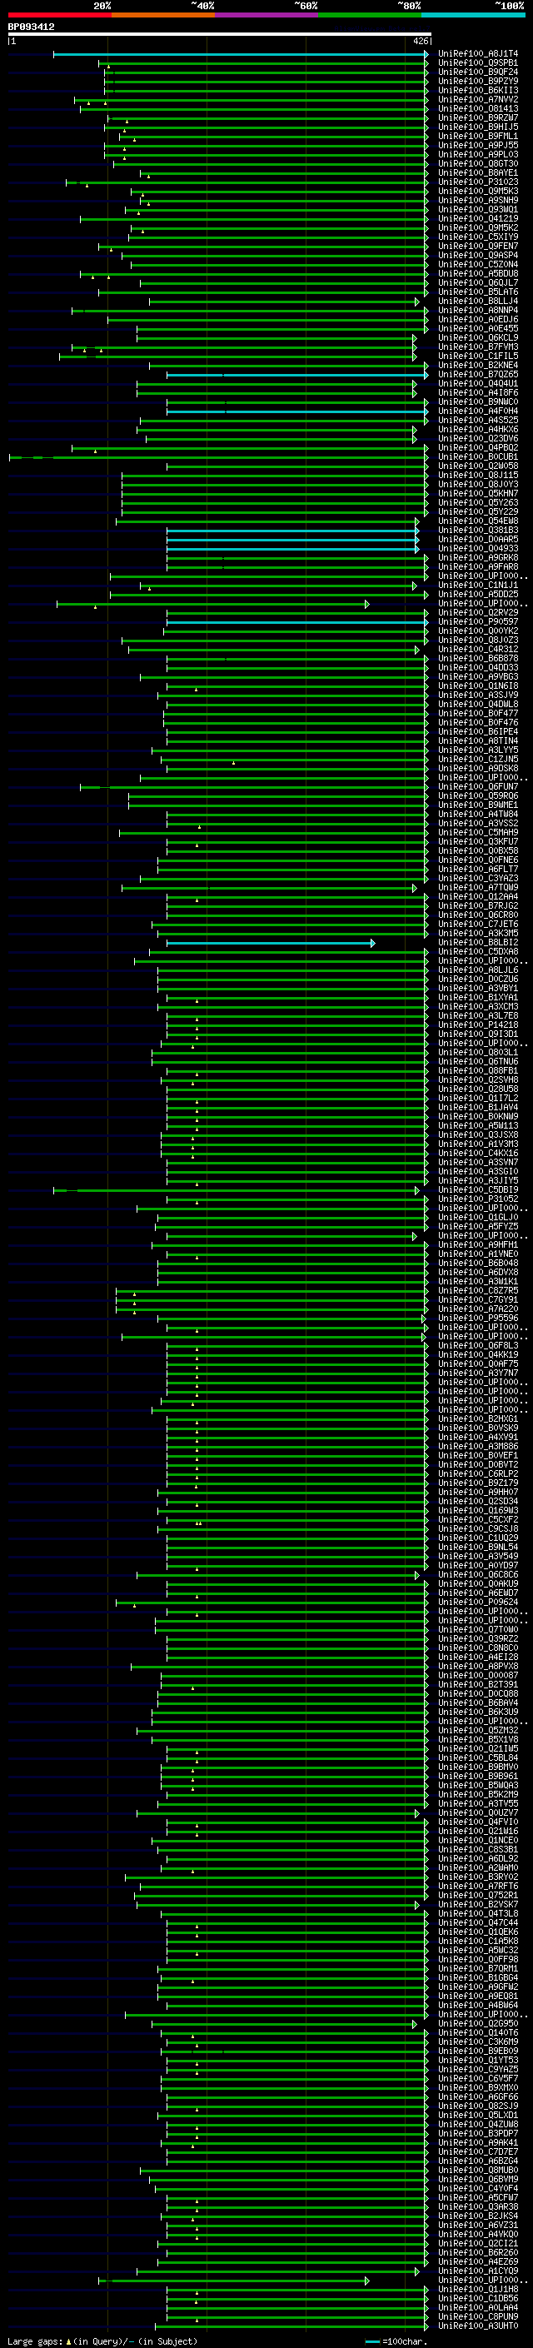Select hit label UniRef100_Q6KCL9
This screenshot has width=533, height=2348.
point(477,338)
